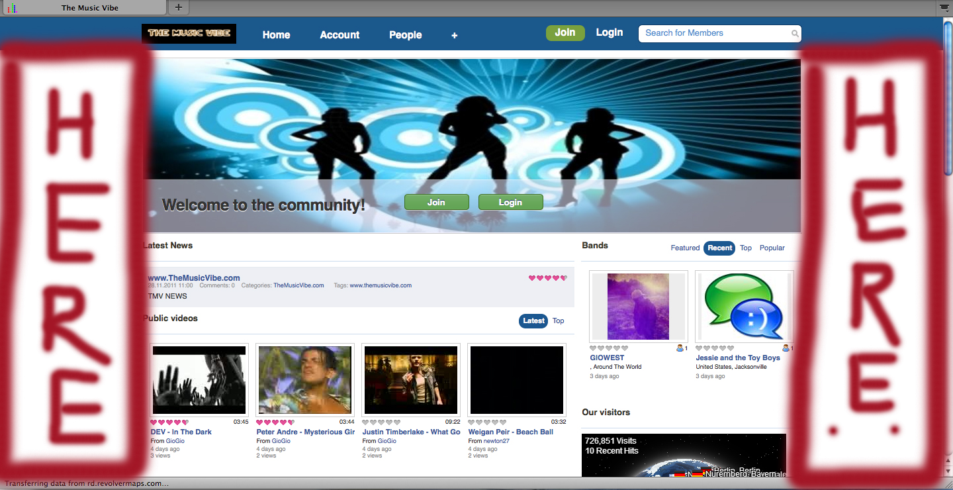Click the green Join button in banner
This screenshot has height=490, width=953.
pos(436,202)
